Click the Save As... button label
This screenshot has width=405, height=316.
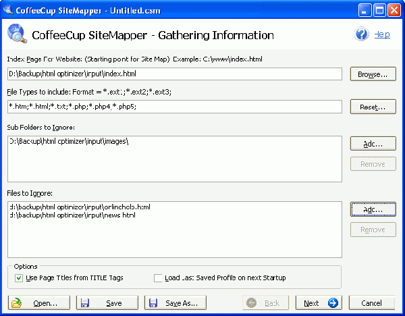(x=182, y=303)
